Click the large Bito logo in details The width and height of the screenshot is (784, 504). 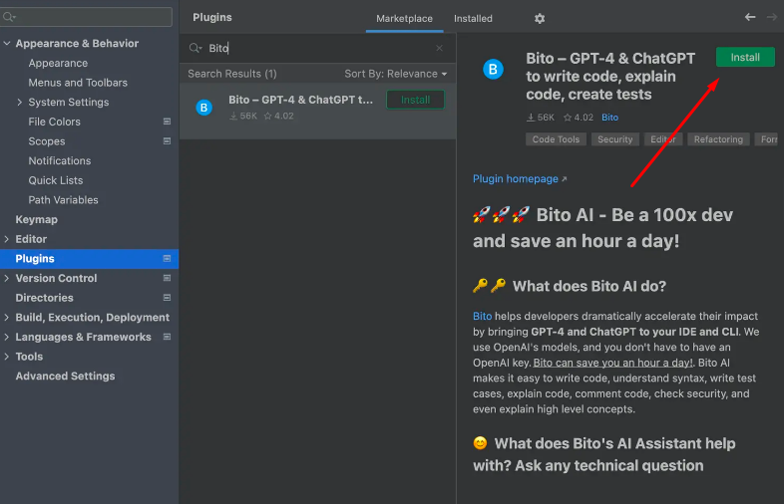pyautogui.click(x=493, y=69)
